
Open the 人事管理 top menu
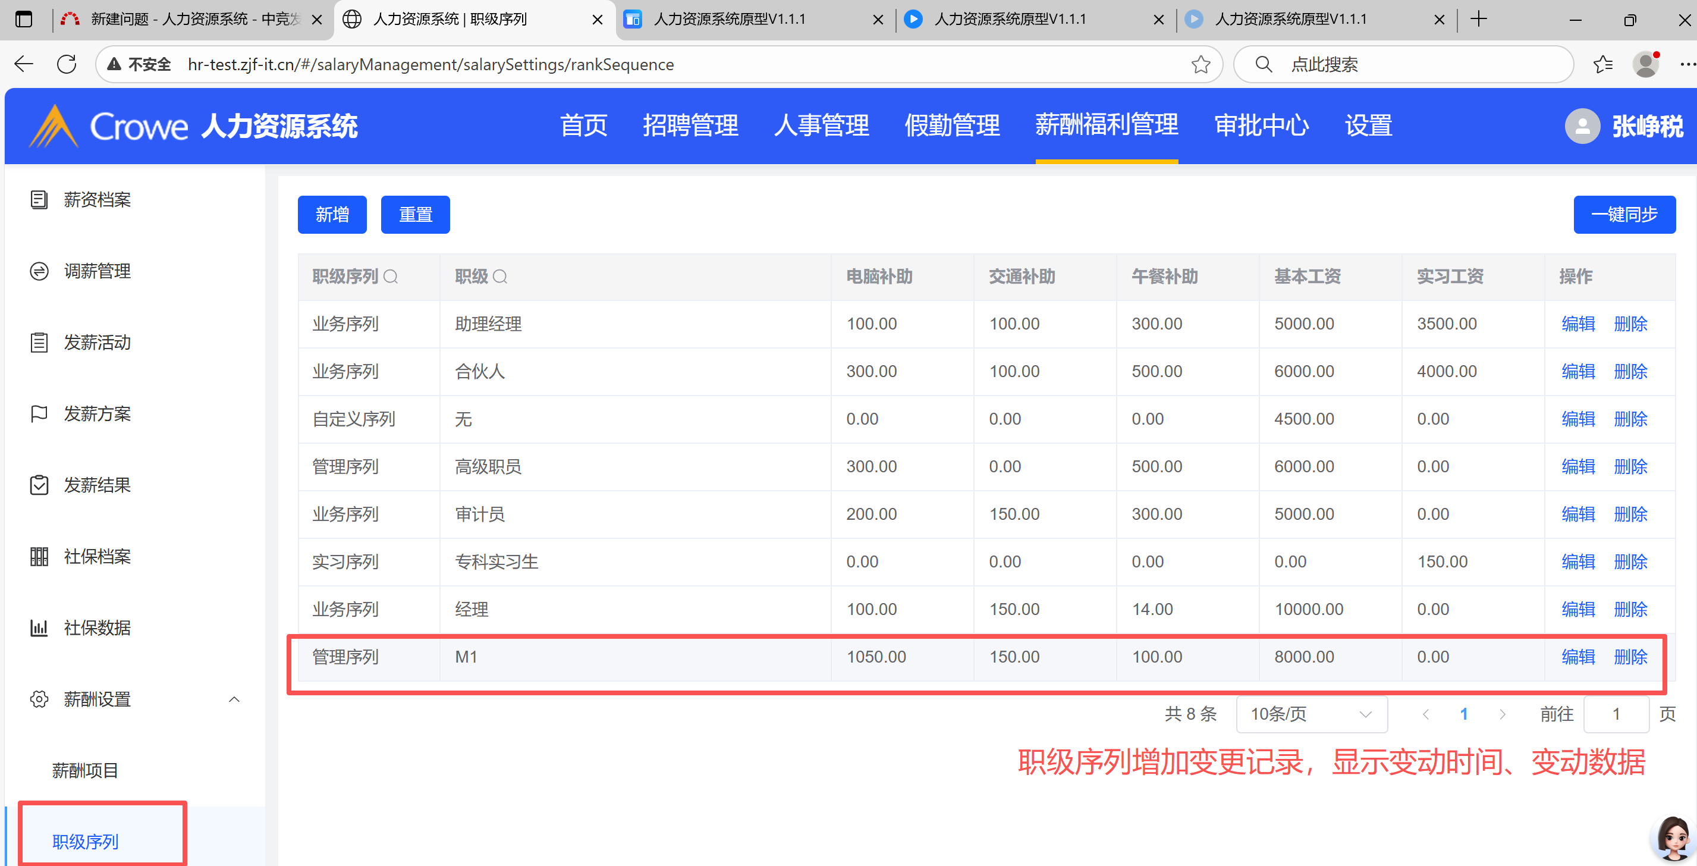pyautogui.click(x=821, y=125)
